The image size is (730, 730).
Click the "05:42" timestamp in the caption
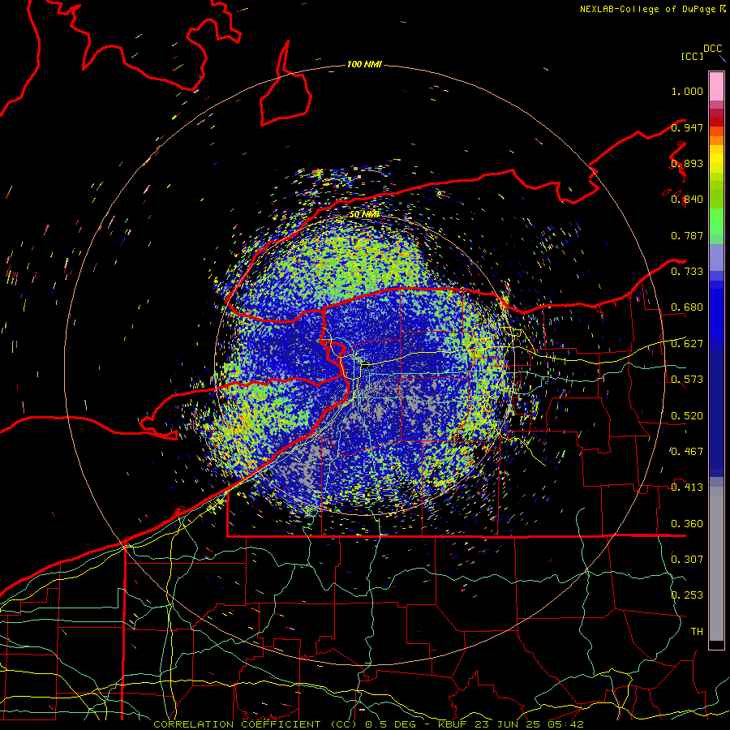click(567, 724)
